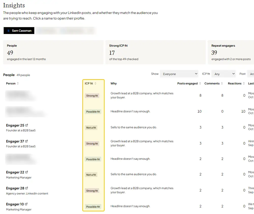Open Engager 37 external profile link icon
The width and height of the screenshot is (254, 214).
pyautogui.click(x=26, y=141)
